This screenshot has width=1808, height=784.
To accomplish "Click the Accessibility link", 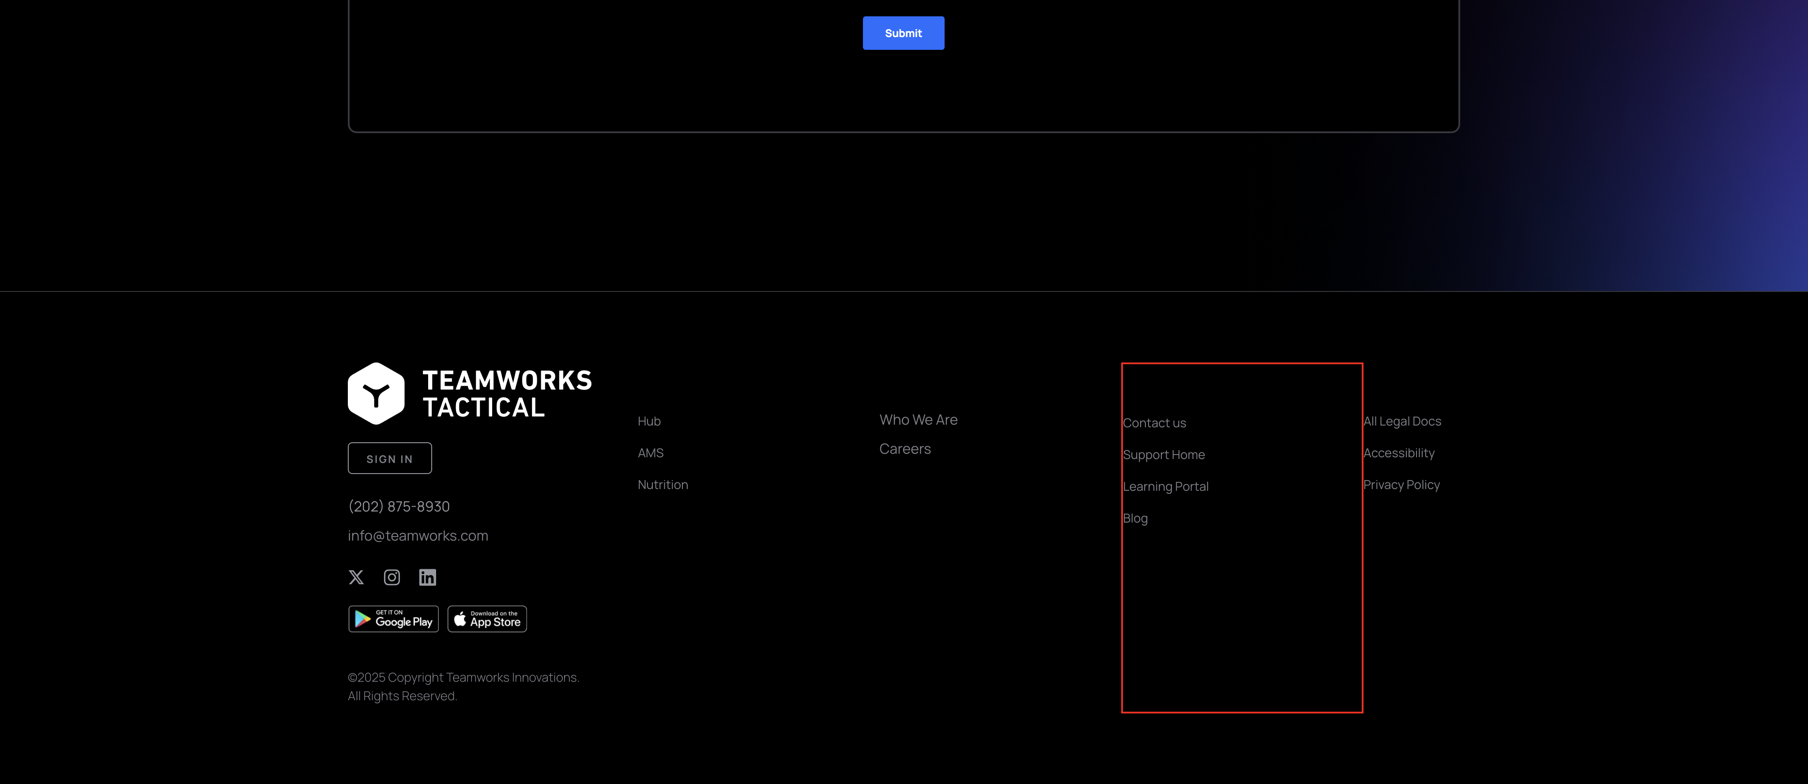I will [1398, 453].
